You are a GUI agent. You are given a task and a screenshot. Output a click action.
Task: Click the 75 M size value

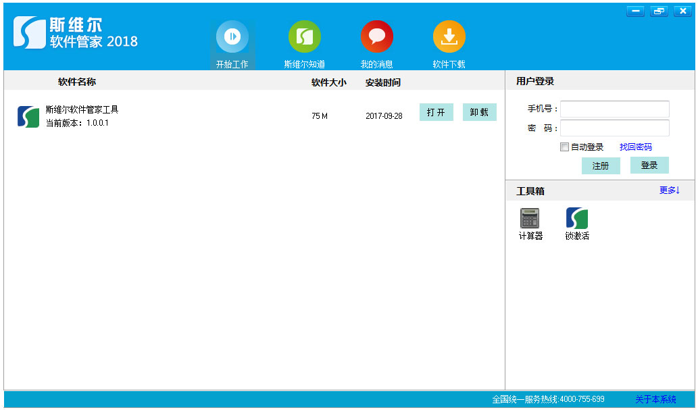tap(320, 116)
